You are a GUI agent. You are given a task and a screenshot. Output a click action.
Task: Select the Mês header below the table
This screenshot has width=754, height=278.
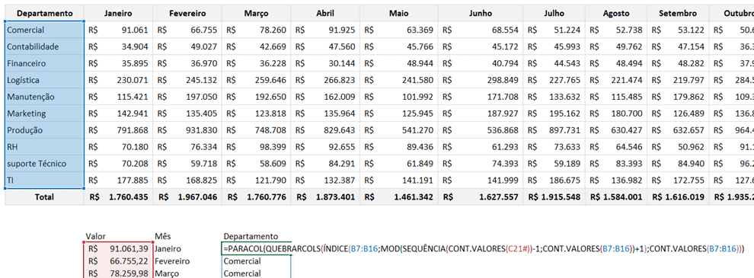[x=163, y=236]
